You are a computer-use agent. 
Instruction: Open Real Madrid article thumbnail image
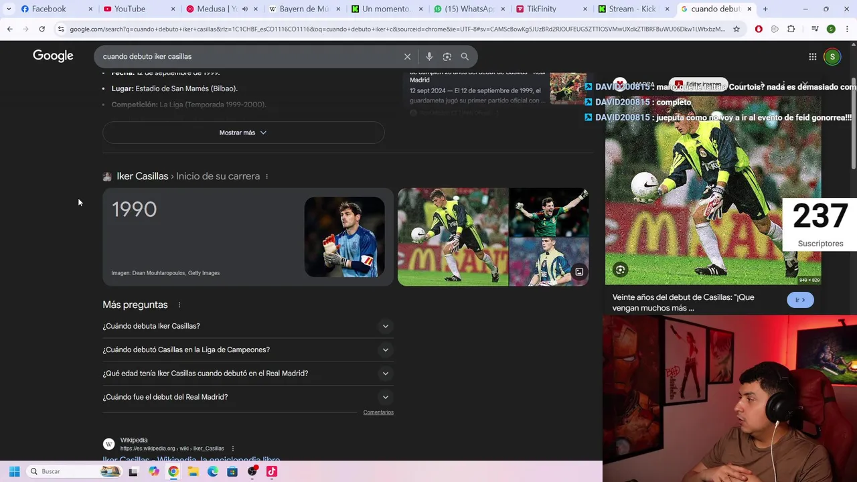568,88
